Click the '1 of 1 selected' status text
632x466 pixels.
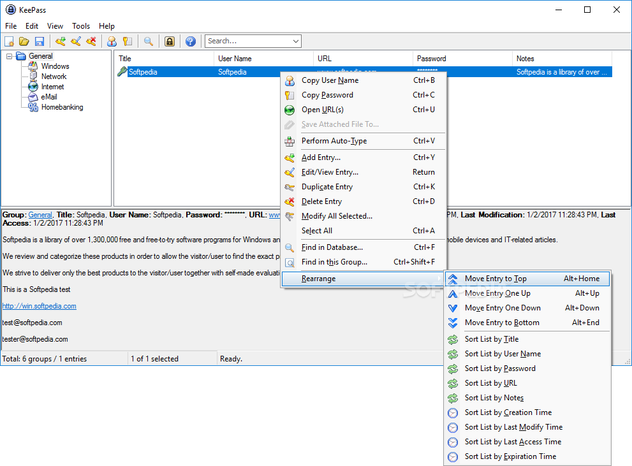[x=154, y=359]
